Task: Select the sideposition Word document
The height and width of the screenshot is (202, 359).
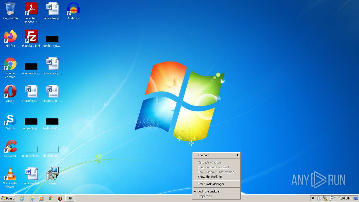Action: click(x=52, y=94)
